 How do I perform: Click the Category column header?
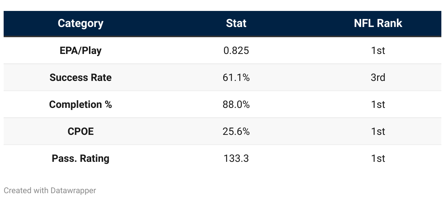(x=81, y=23)
